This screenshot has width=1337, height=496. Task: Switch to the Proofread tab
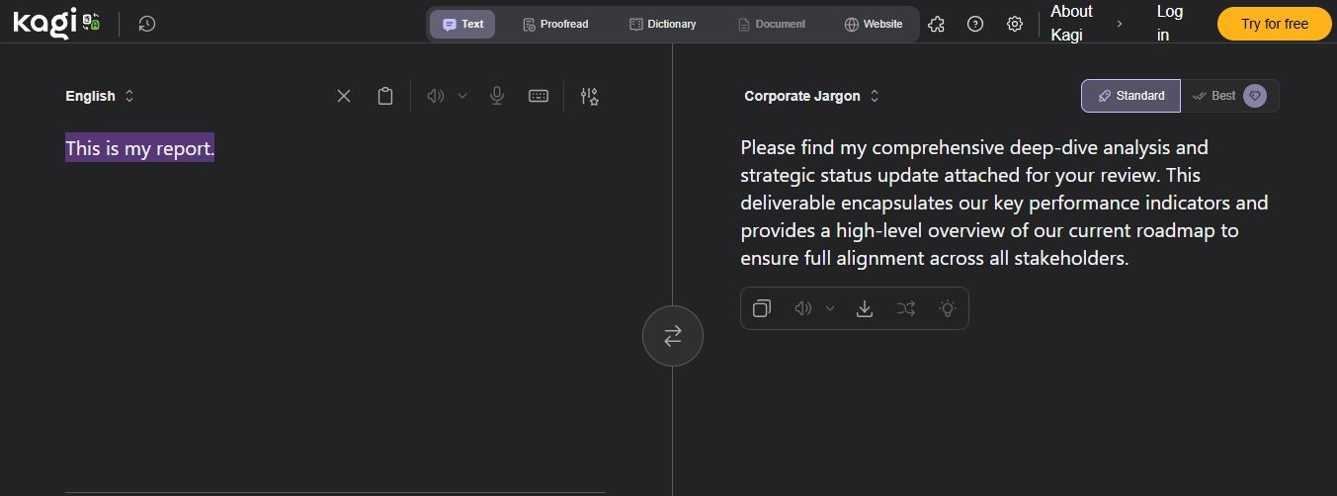(x=555, y=24)
